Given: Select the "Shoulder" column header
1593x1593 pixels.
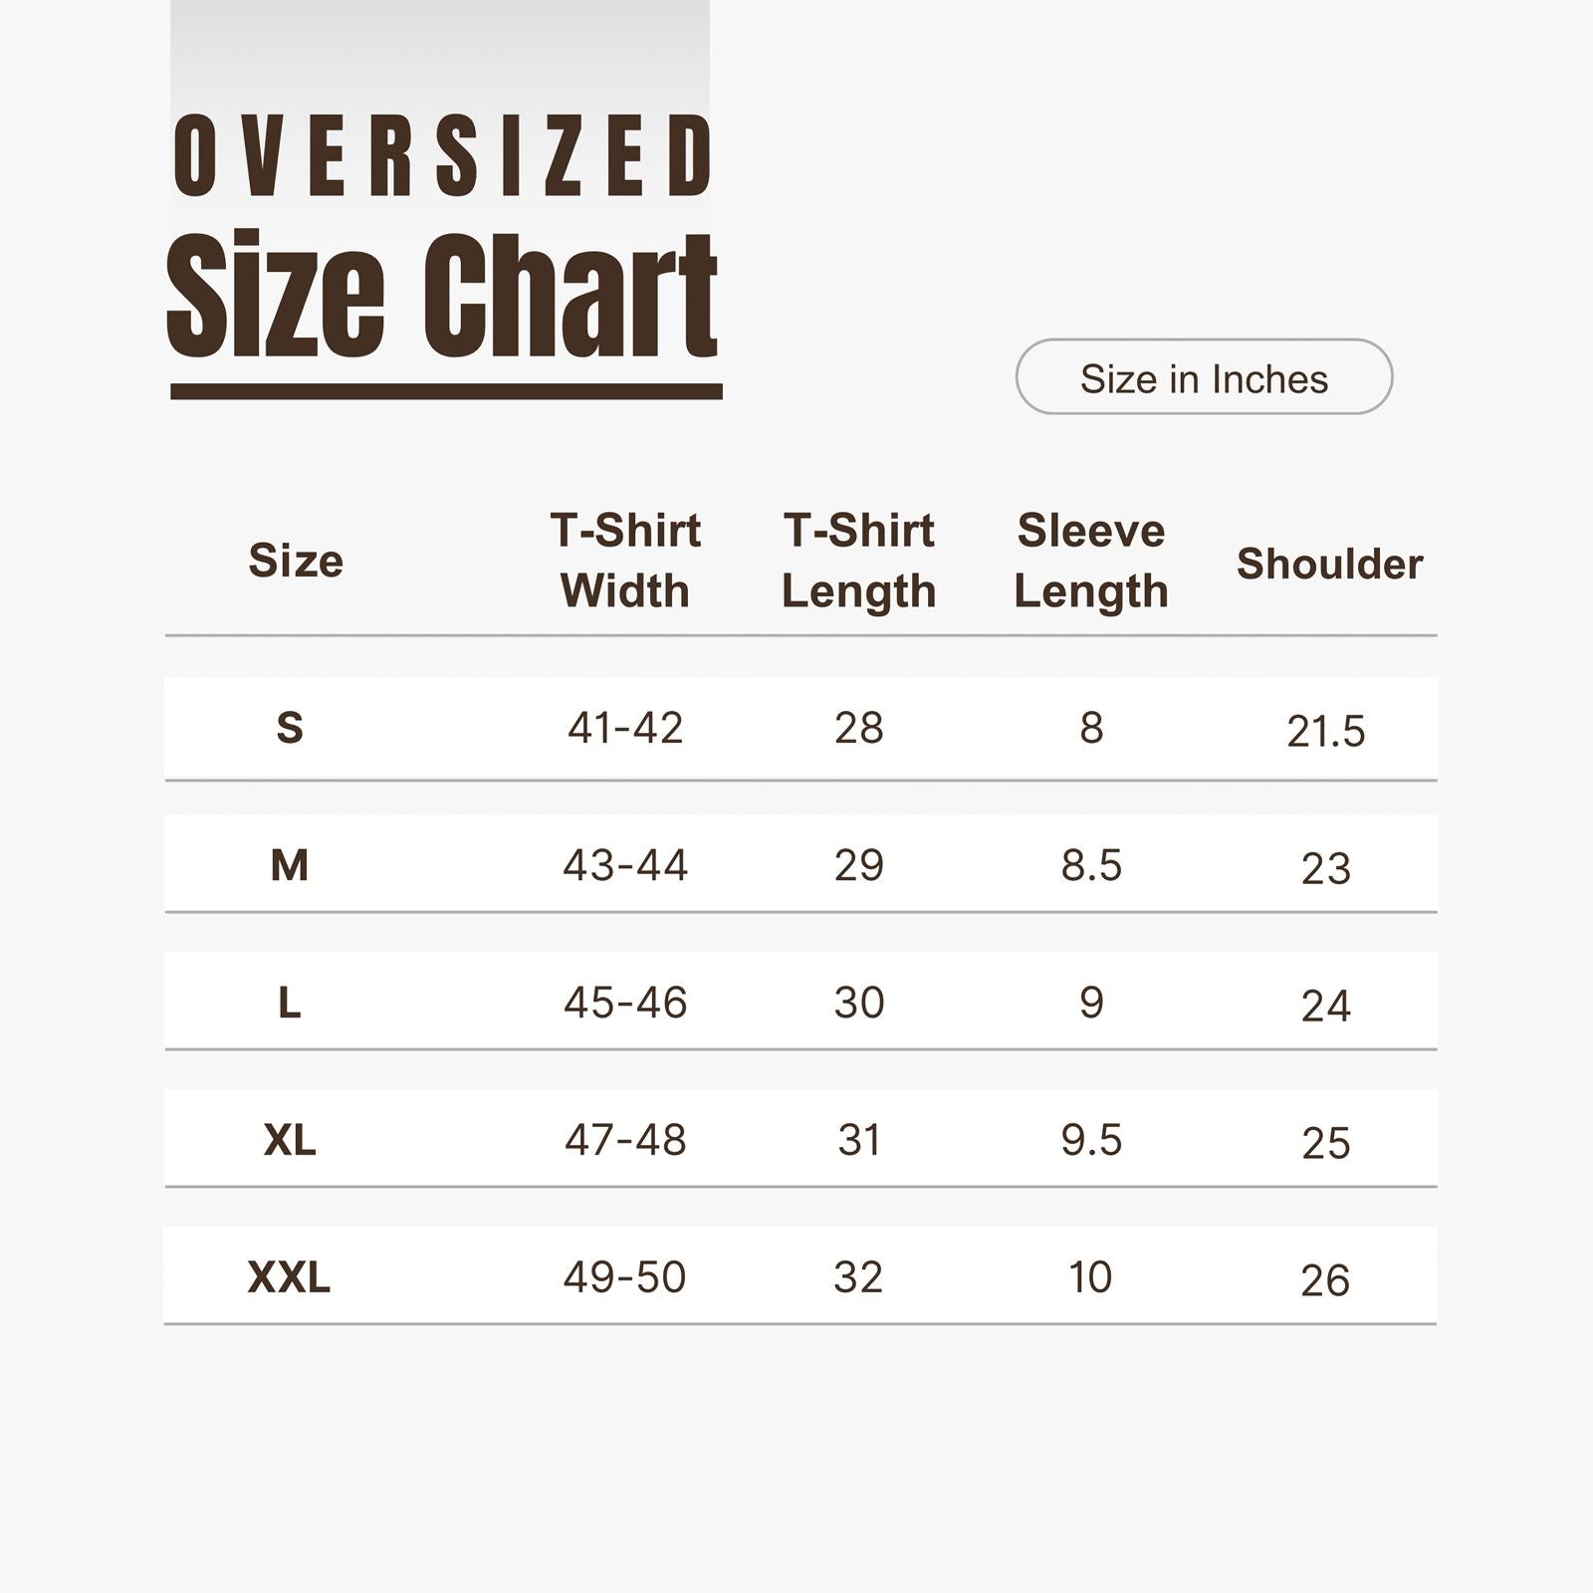Looking at the screenshot, I should click(x=1329, y=564).
